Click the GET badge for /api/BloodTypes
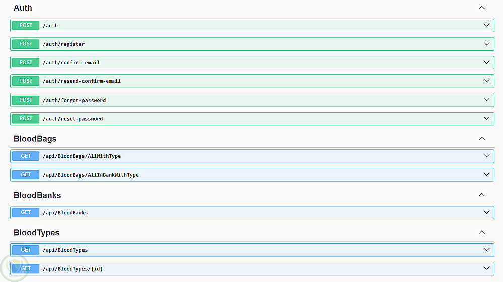 26,250
